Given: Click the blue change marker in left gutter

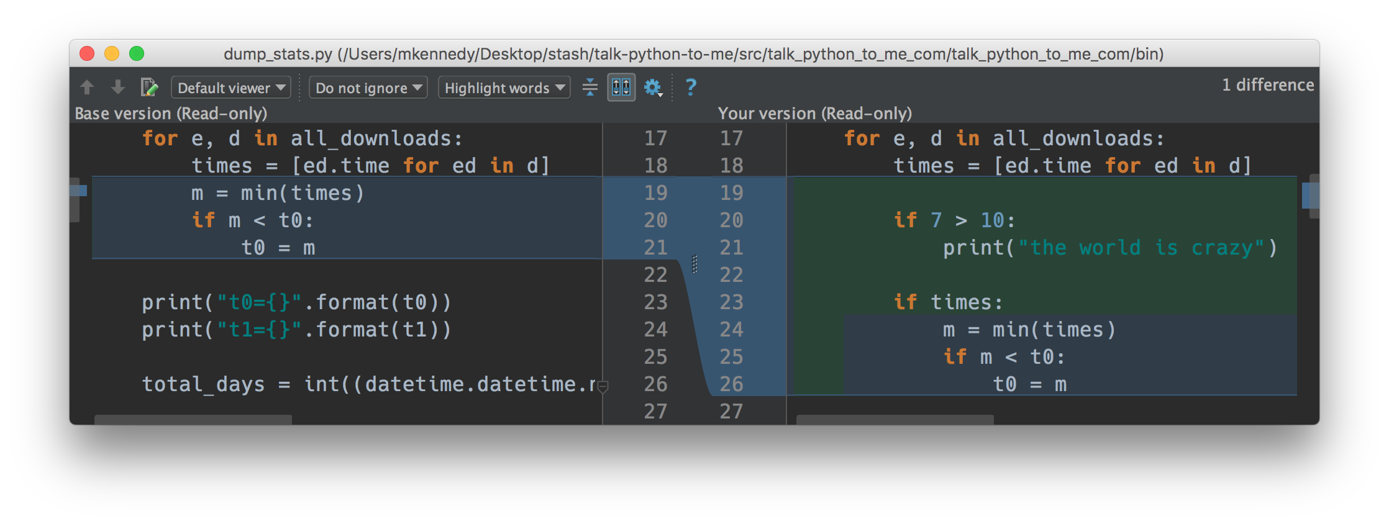Looking at the screenshot, I should coord(78,191).
